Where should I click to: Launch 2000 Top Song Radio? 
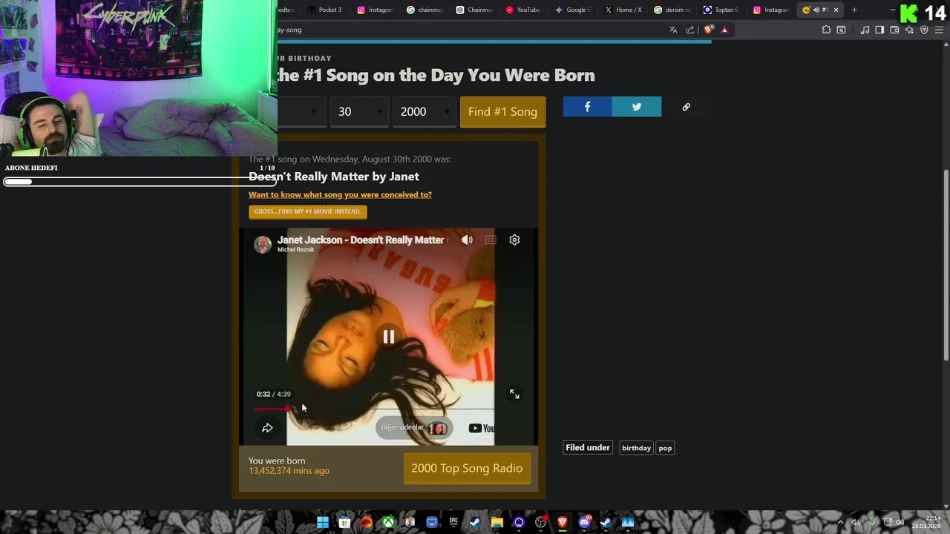(x=467, y=469)
